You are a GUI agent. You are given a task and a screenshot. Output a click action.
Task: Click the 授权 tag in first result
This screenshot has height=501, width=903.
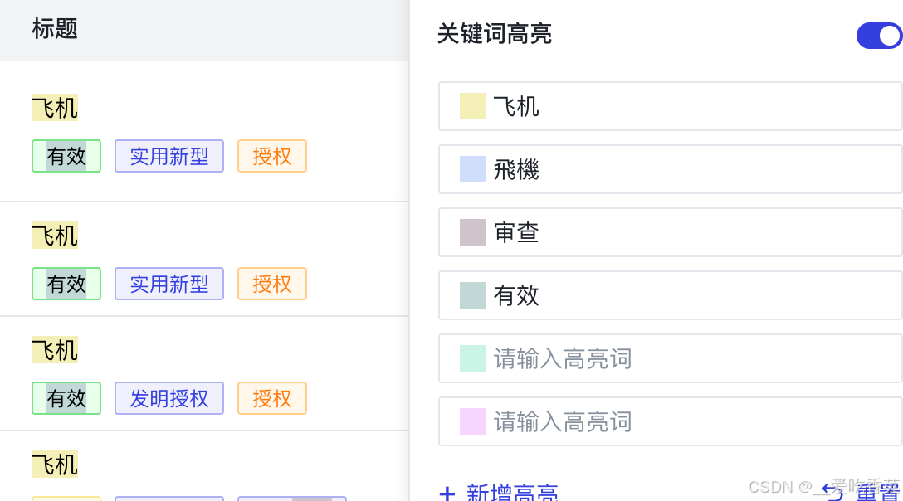pos(272,156)
